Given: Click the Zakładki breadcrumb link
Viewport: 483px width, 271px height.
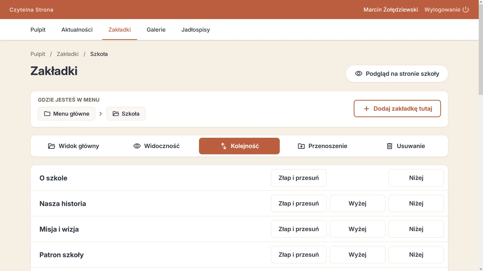Looking at the screenshot, I should pos(68,54).
